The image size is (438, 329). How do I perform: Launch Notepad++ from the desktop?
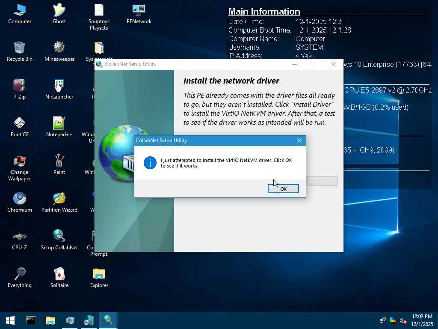[x=59, y=127]
